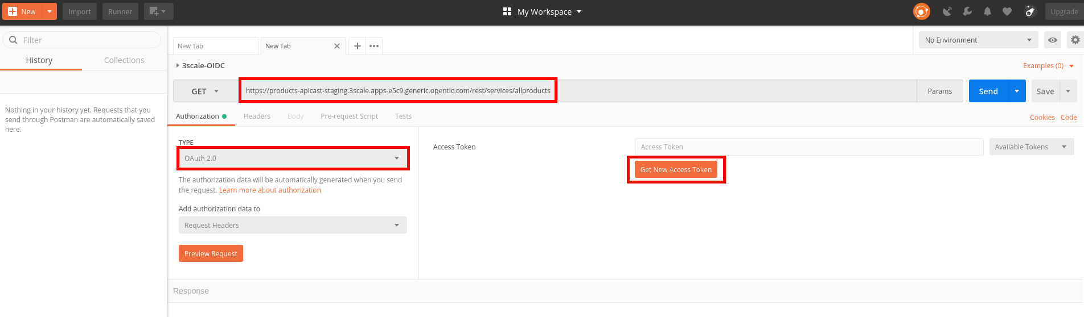Open manage environments gear icon
Viewport: 1084px width, 317px height.
[1075, 40]
